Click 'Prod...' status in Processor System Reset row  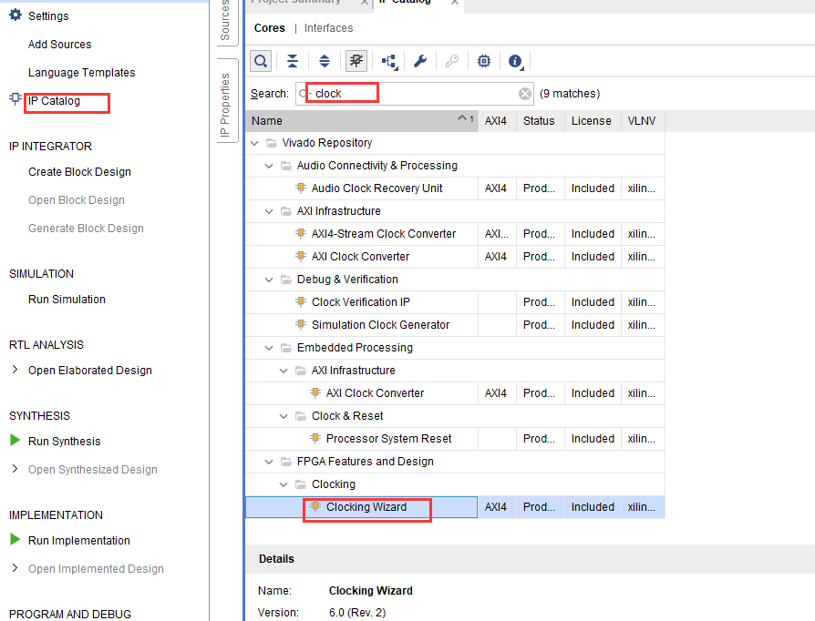point(539,439)
